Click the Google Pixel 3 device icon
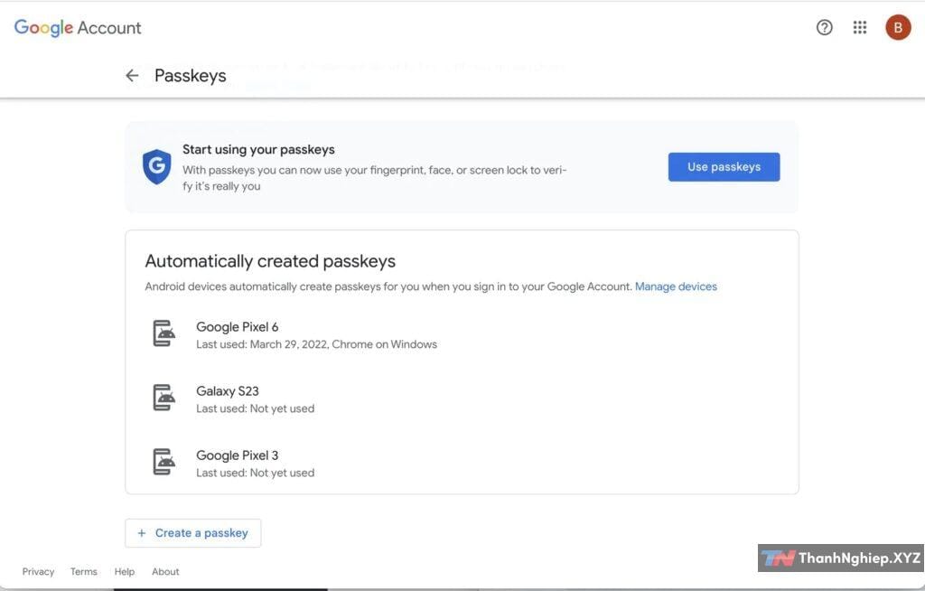The image size is (925, 591). (164, 462)
